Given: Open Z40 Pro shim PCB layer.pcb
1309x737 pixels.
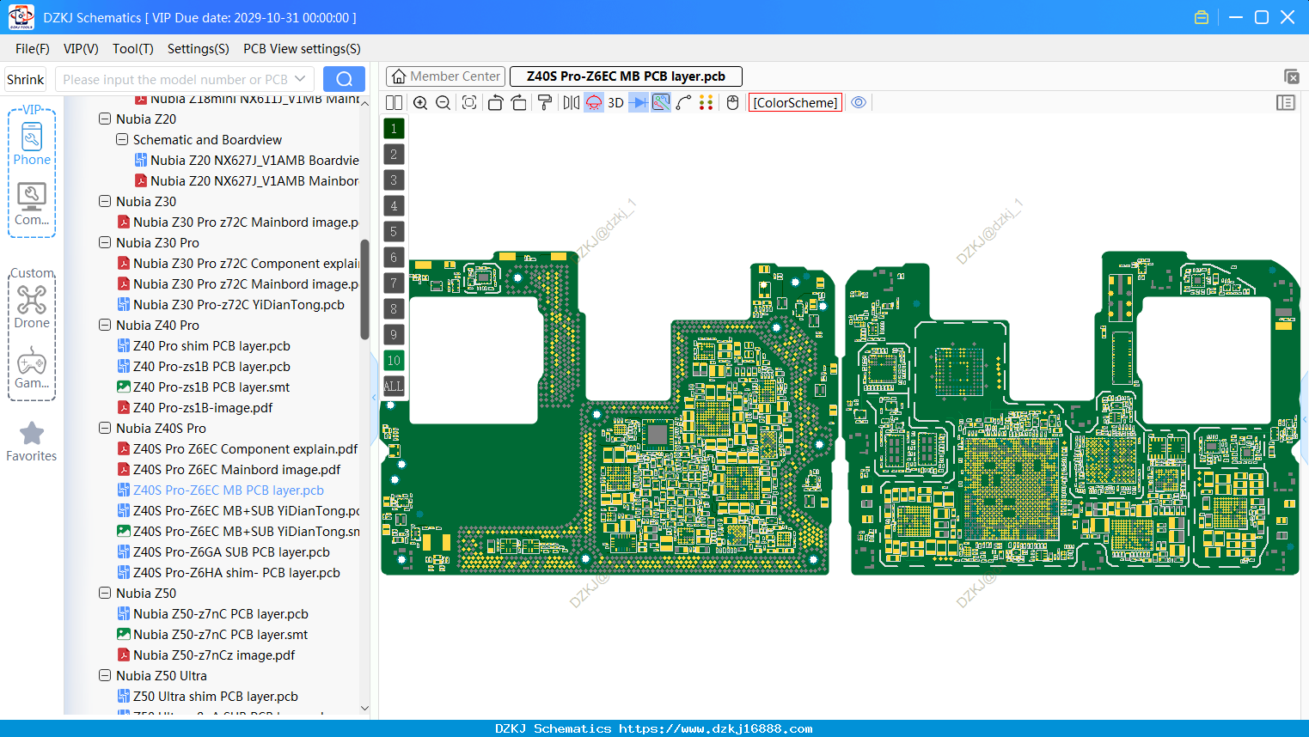Looking at the screenshot, I should [x=211, y=346].
